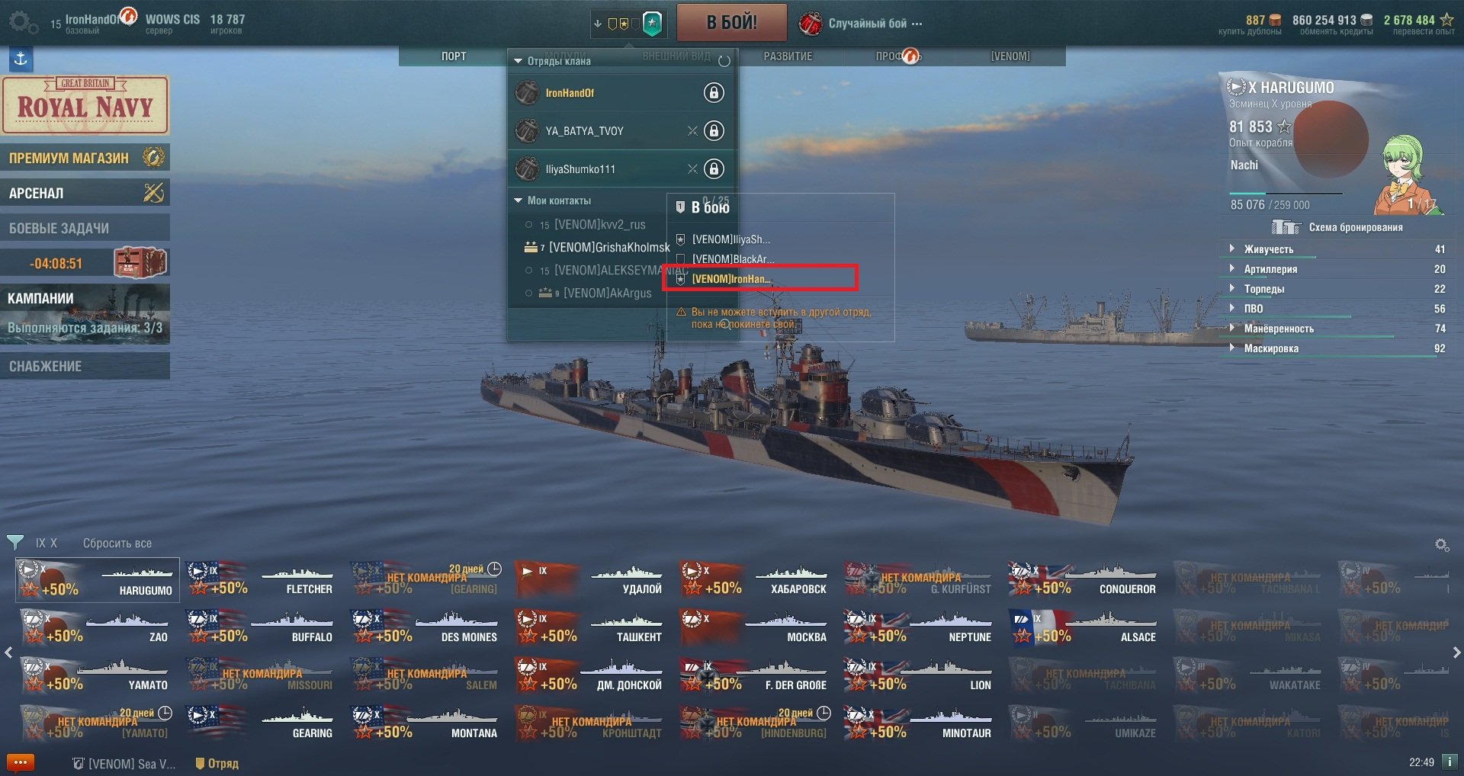This screenshot has width=1464, height=776.
Task: Toggle lock icon next to IronHandOf
Action: pos(713,93)
